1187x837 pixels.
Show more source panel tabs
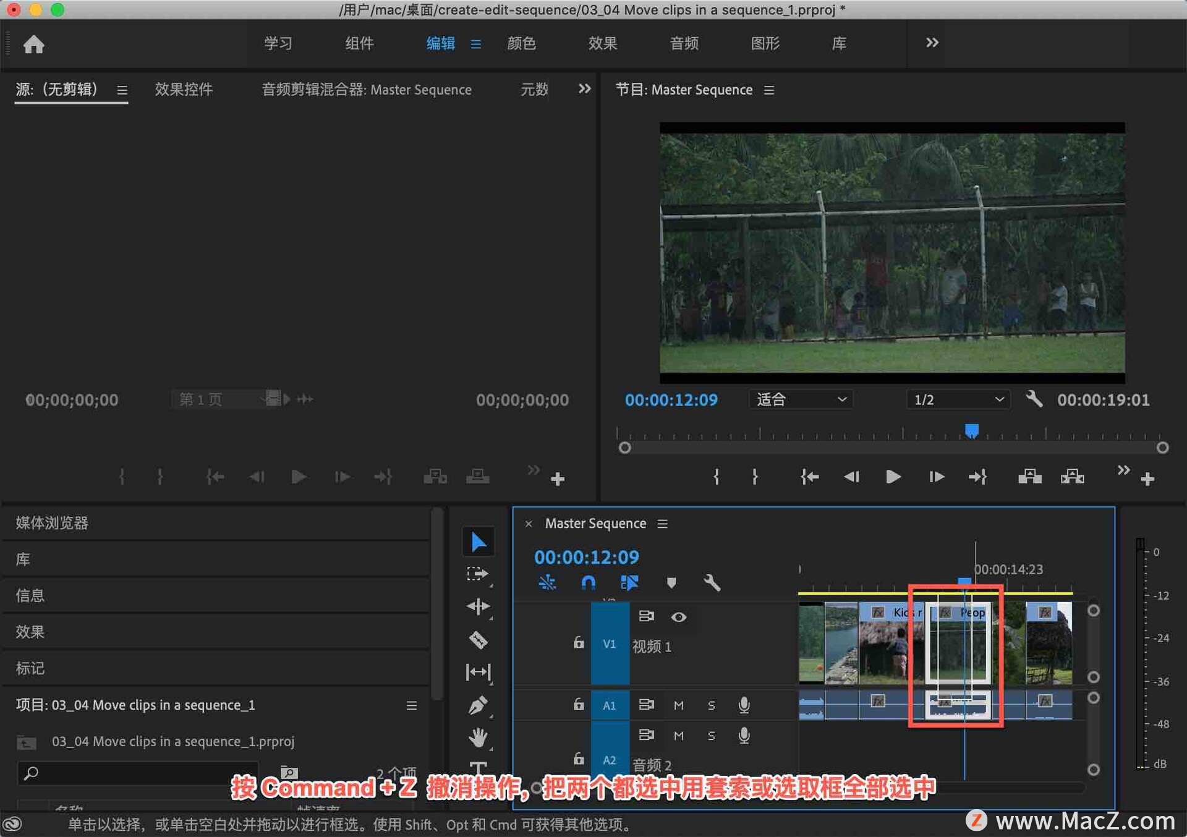pyautogui.click(x=584, y=89)
